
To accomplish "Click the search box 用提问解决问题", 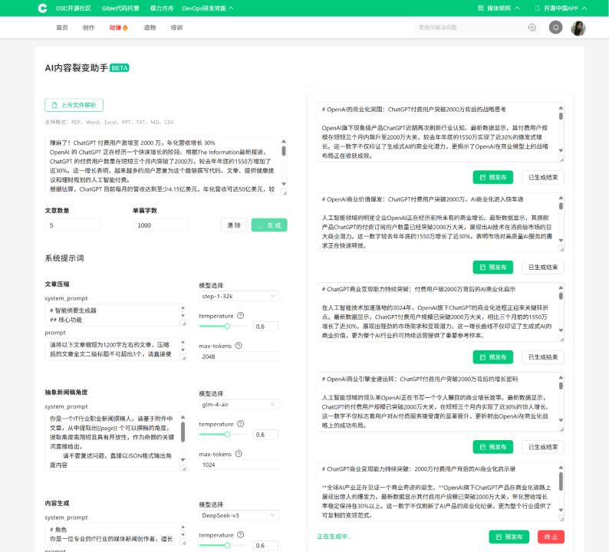I will point(477,28).
